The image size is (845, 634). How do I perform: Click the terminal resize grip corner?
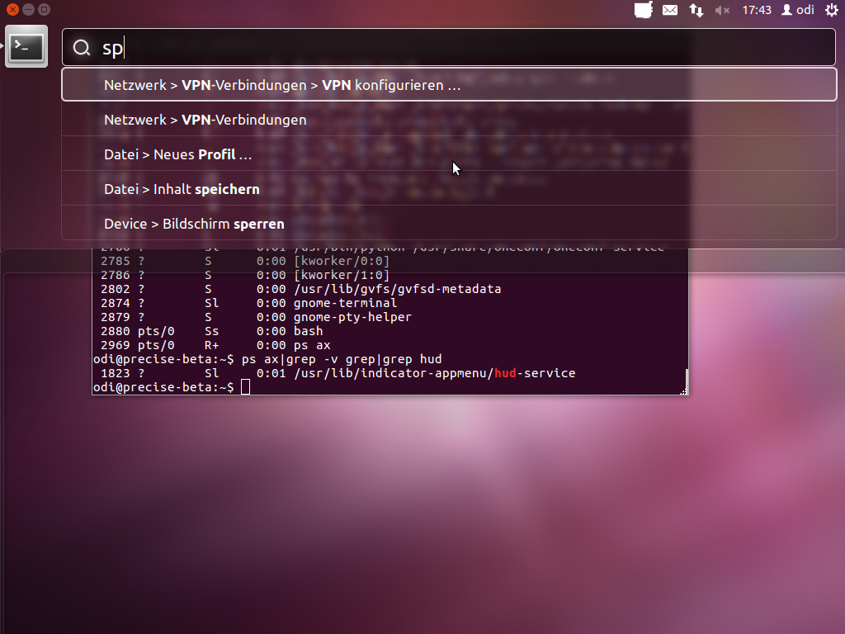(x=684, y=390)
